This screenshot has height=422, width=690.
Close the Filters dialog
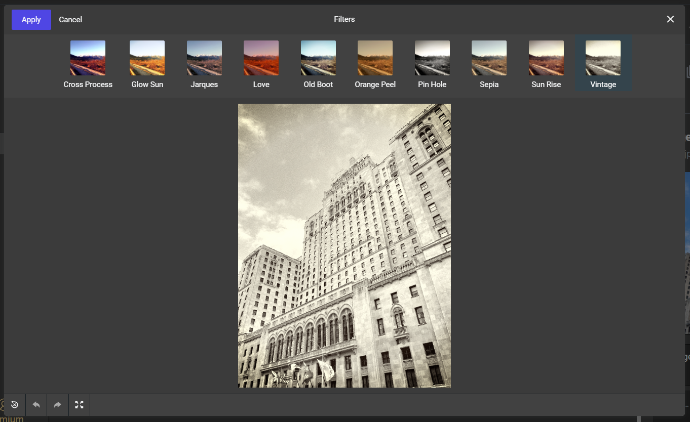click(670, 19)
